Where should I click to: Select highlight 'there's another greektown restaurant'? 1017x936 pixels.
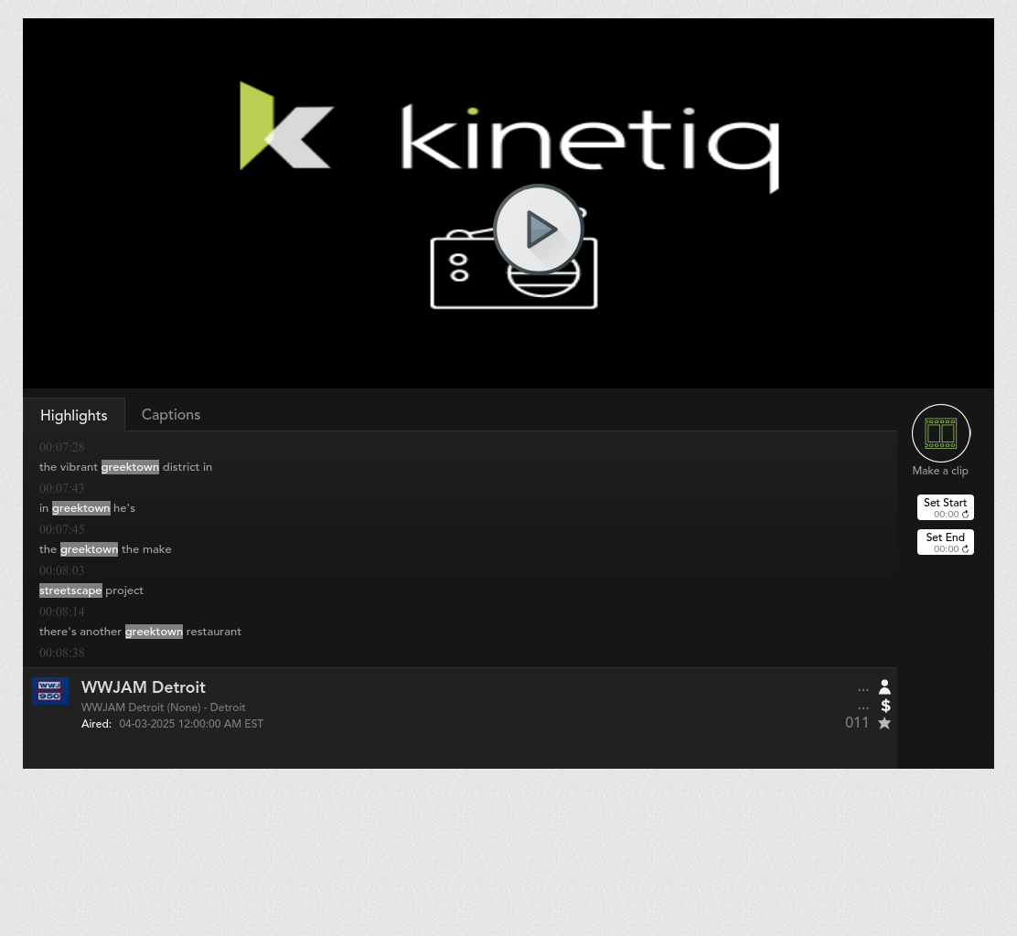[140, 632]
